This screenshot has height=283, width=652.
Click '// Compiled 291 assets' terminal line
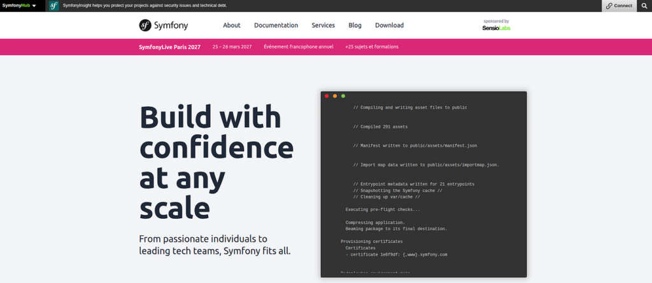tap(381, 127)
